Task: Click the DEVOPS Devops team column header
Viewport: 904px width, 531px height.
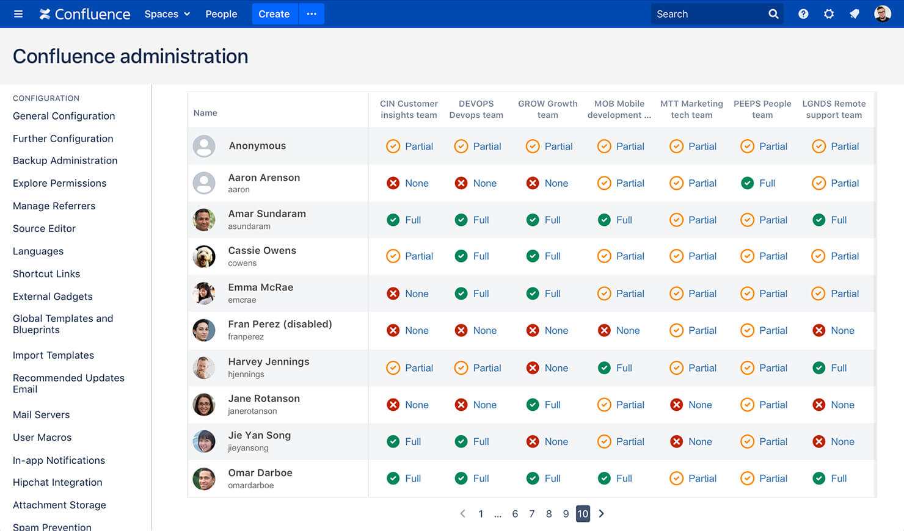Action: click(476, 109)
